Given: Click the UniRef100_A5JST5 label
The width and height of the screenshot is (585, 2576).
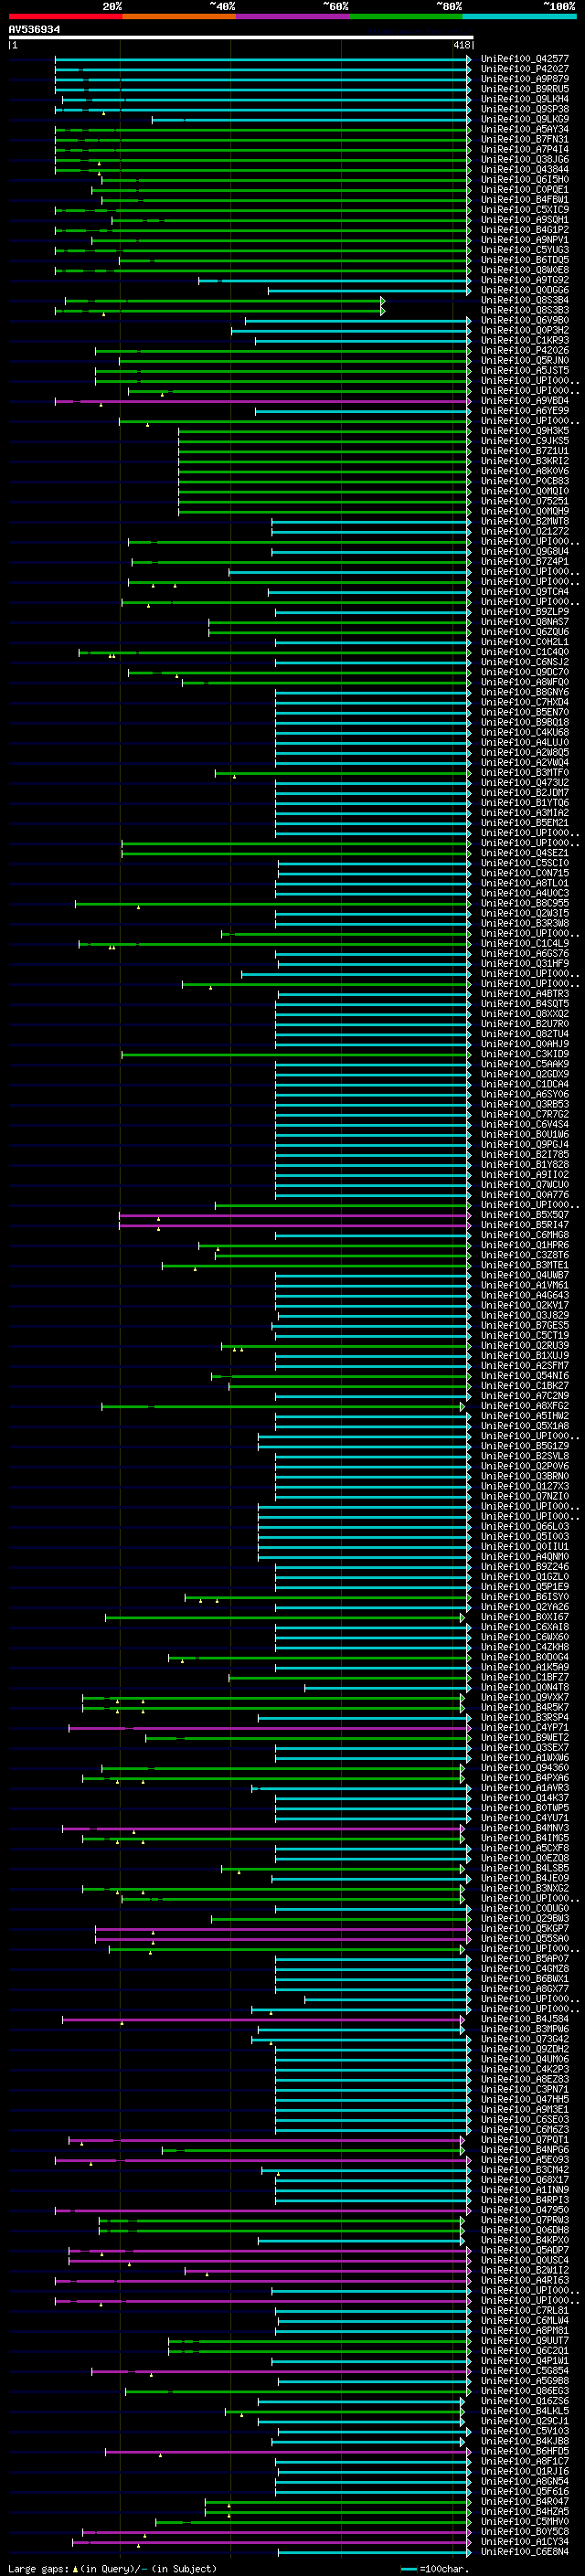Looking at the screenshot, I should pyautogui.click(x=525, y=371).
